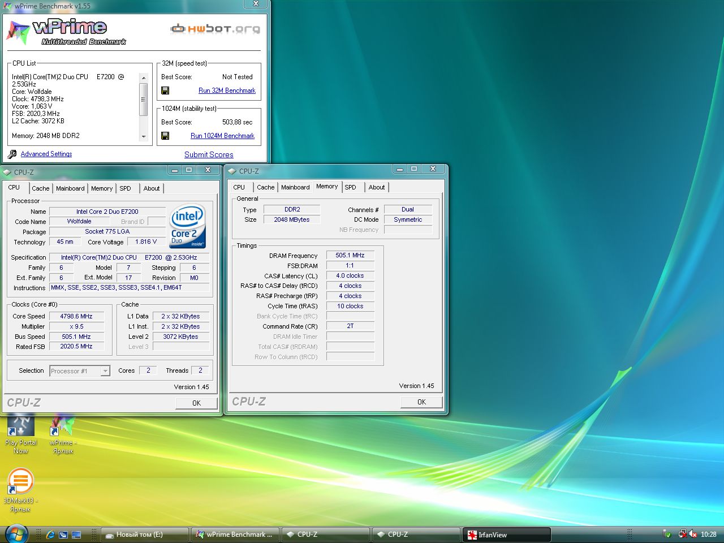The image size is (724, 543).
Task: Click the first CPU-Z taskbar button
Action: 326,535
